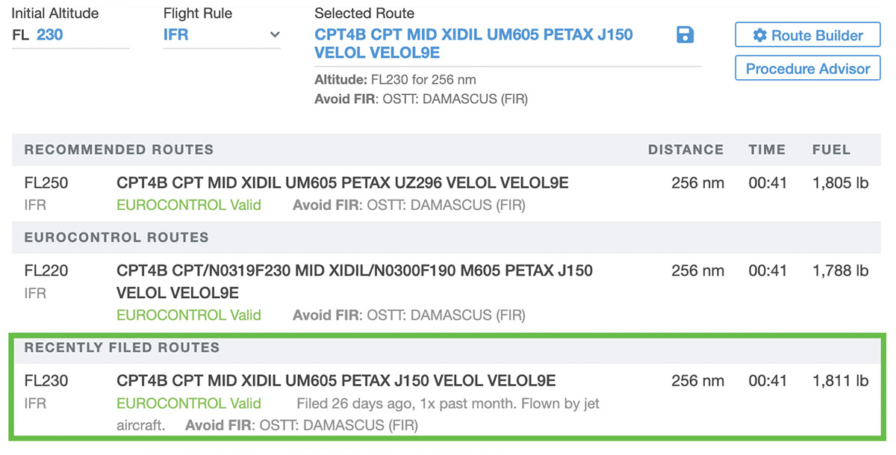896x455 pixels.
Task: Select recently filed FL230 J150 route
Action: tap(336, 381)
